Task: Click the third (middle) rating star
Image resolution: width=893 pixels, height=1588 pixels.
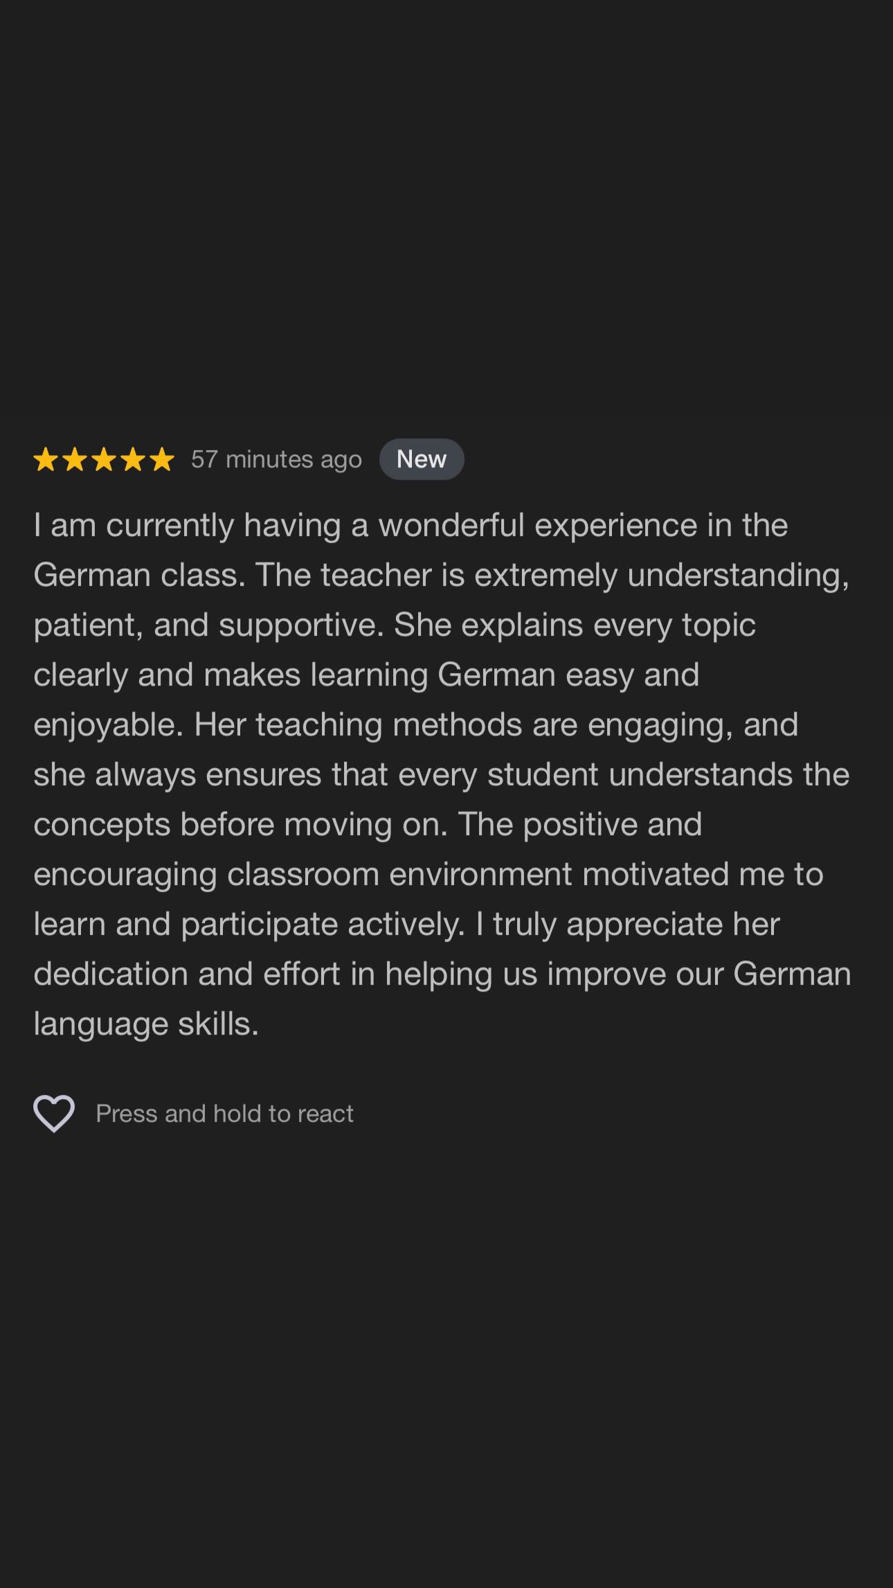Action: 104,459
